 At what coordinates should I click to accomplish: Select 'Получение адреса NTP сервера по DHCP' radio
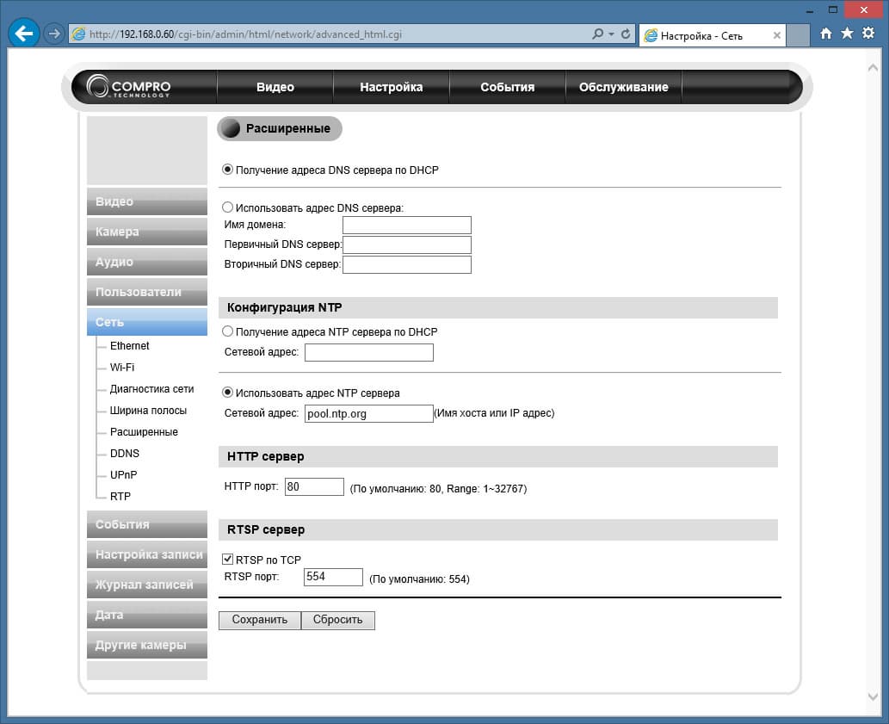(227, 331)
